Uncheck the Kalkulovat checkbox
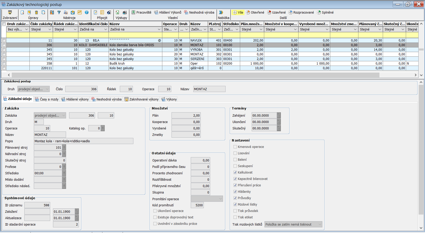Image resolution: width=425 pixels, height=233 pixels. click(235, 173)
